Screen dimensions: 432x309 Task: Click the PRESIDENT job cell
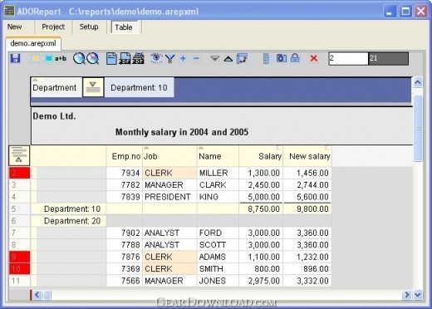pos(169,197)
